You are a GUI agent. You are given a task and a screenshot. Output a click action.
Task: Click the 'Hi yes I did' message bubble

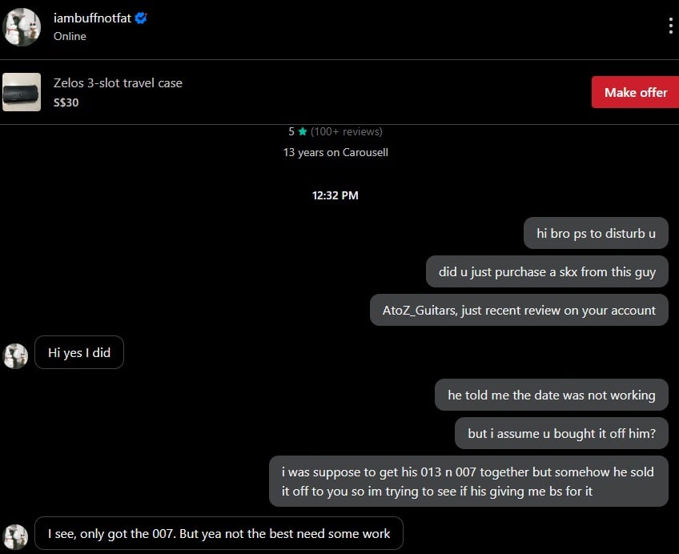point(79,352)
